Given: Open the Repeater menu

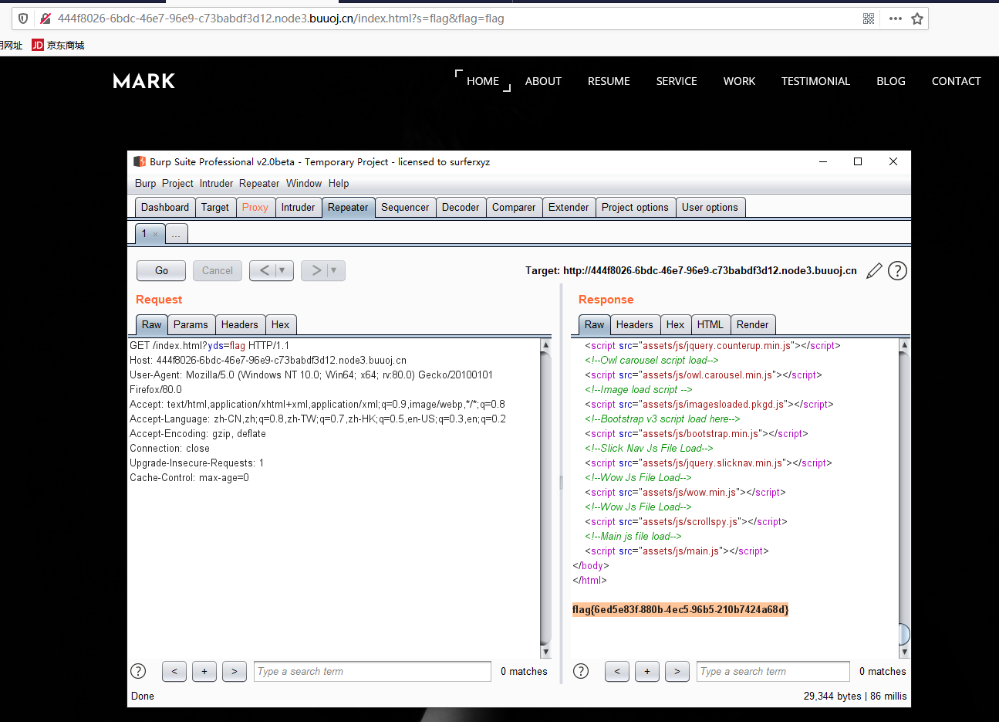Looking at the screenshot, I should (259, 184).
